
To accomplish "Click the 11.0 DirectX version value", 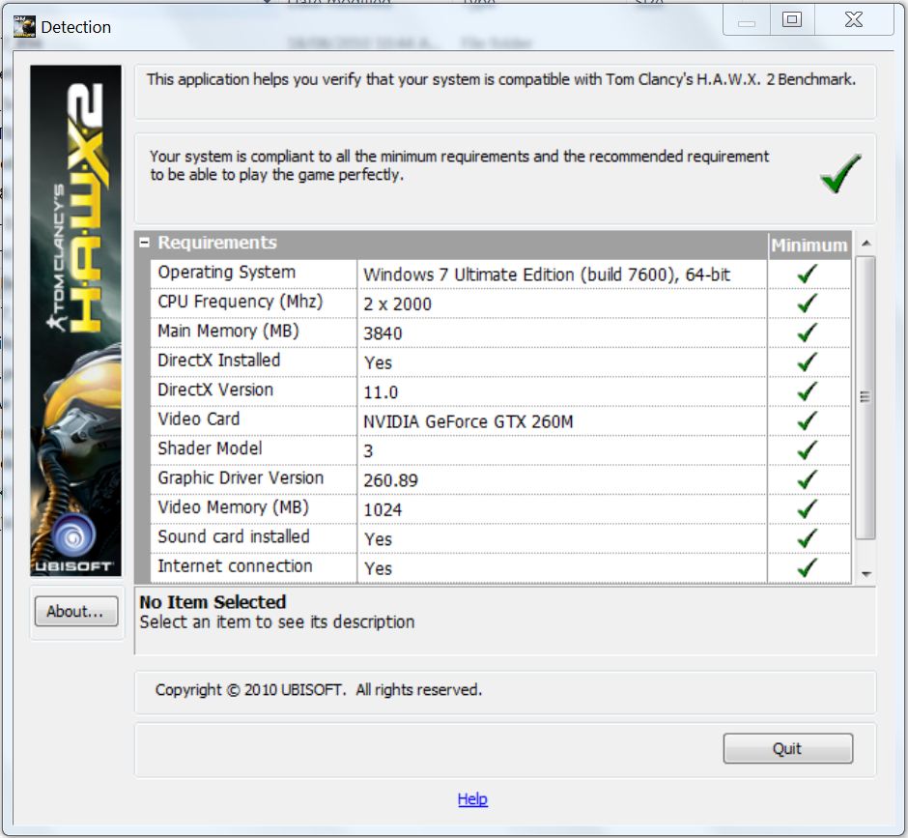I will [x=381, y=393].
